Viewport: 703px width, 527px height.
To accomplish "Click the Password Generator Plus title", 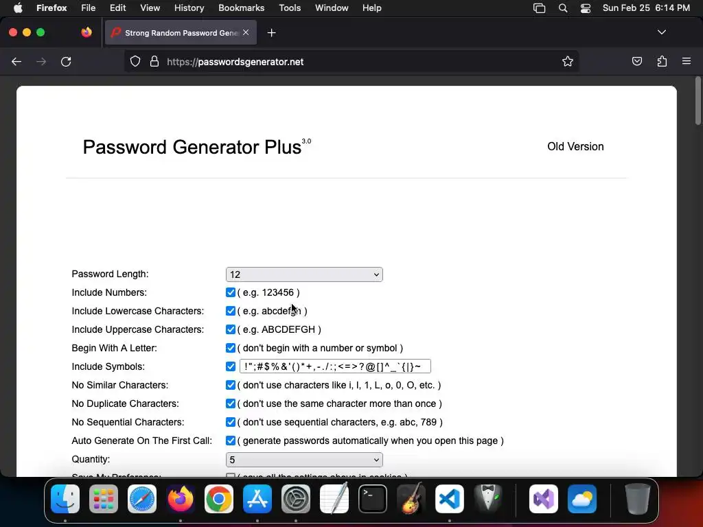I will (x=192, y=147).
